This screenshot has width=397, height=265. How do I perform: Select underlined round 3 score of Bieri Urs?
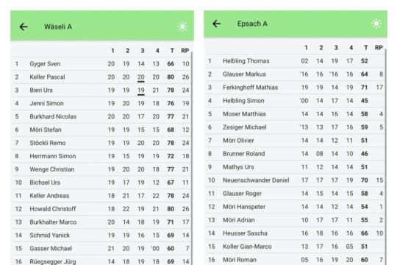pyautogui.click(x=140, y=91)
